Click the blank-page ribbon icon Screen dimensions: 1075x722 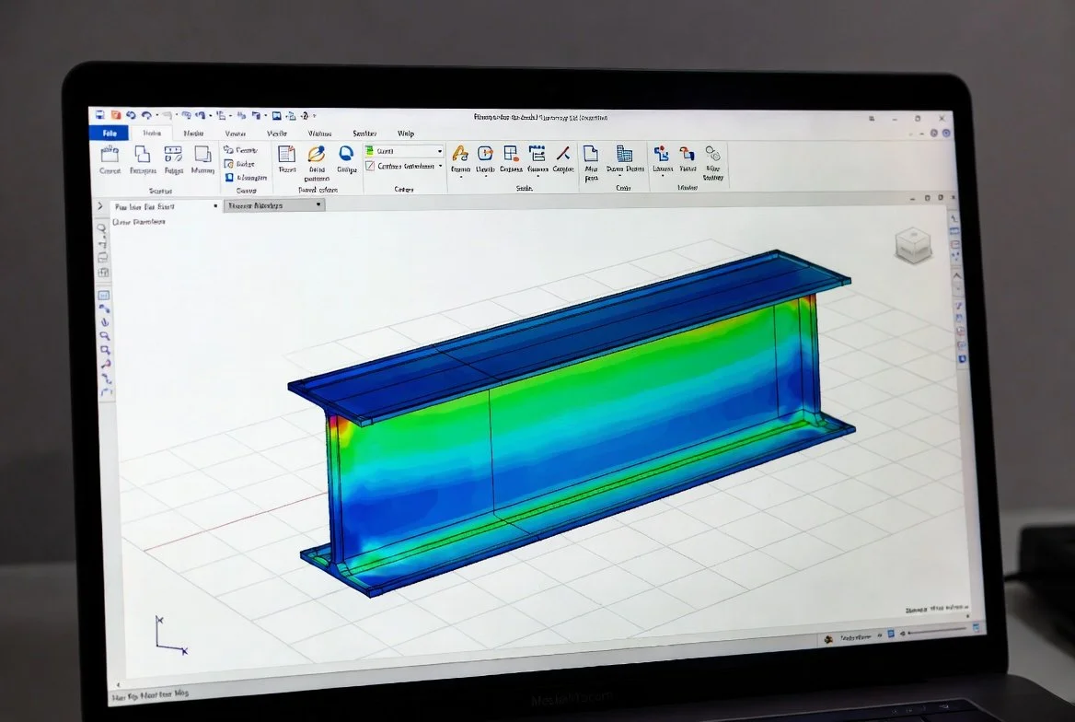point(590,153)
